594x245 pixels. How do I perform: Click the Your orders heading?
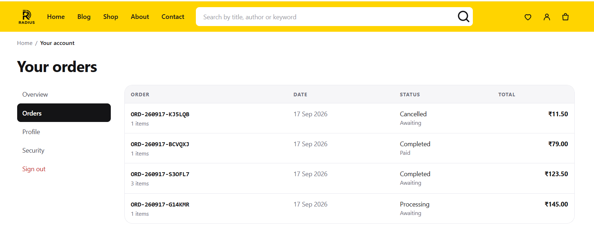(57, 67)
